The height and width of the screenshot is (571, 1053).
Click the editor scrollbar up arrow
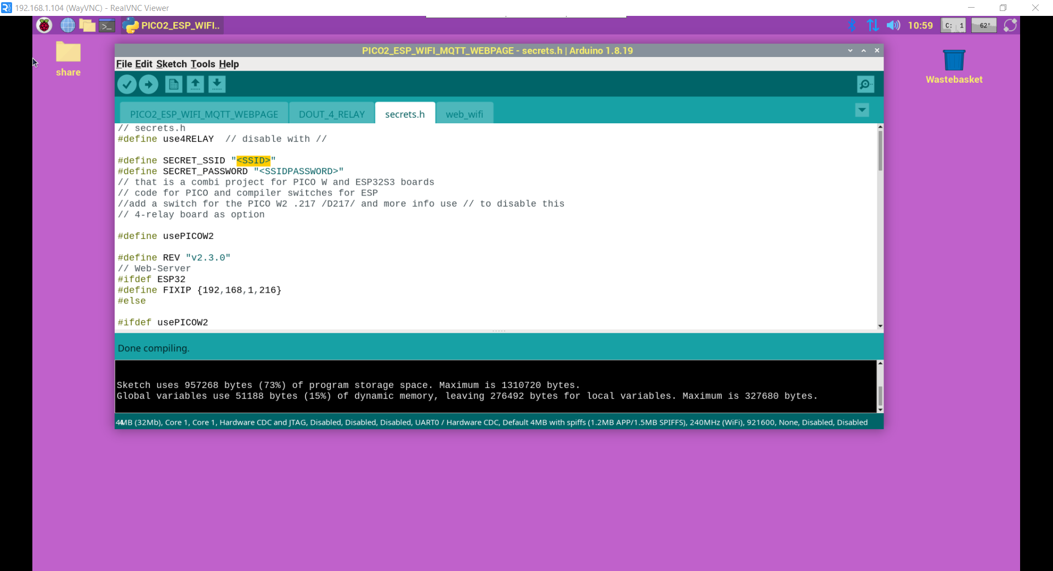pyautogui.click(x=880, y=127)
